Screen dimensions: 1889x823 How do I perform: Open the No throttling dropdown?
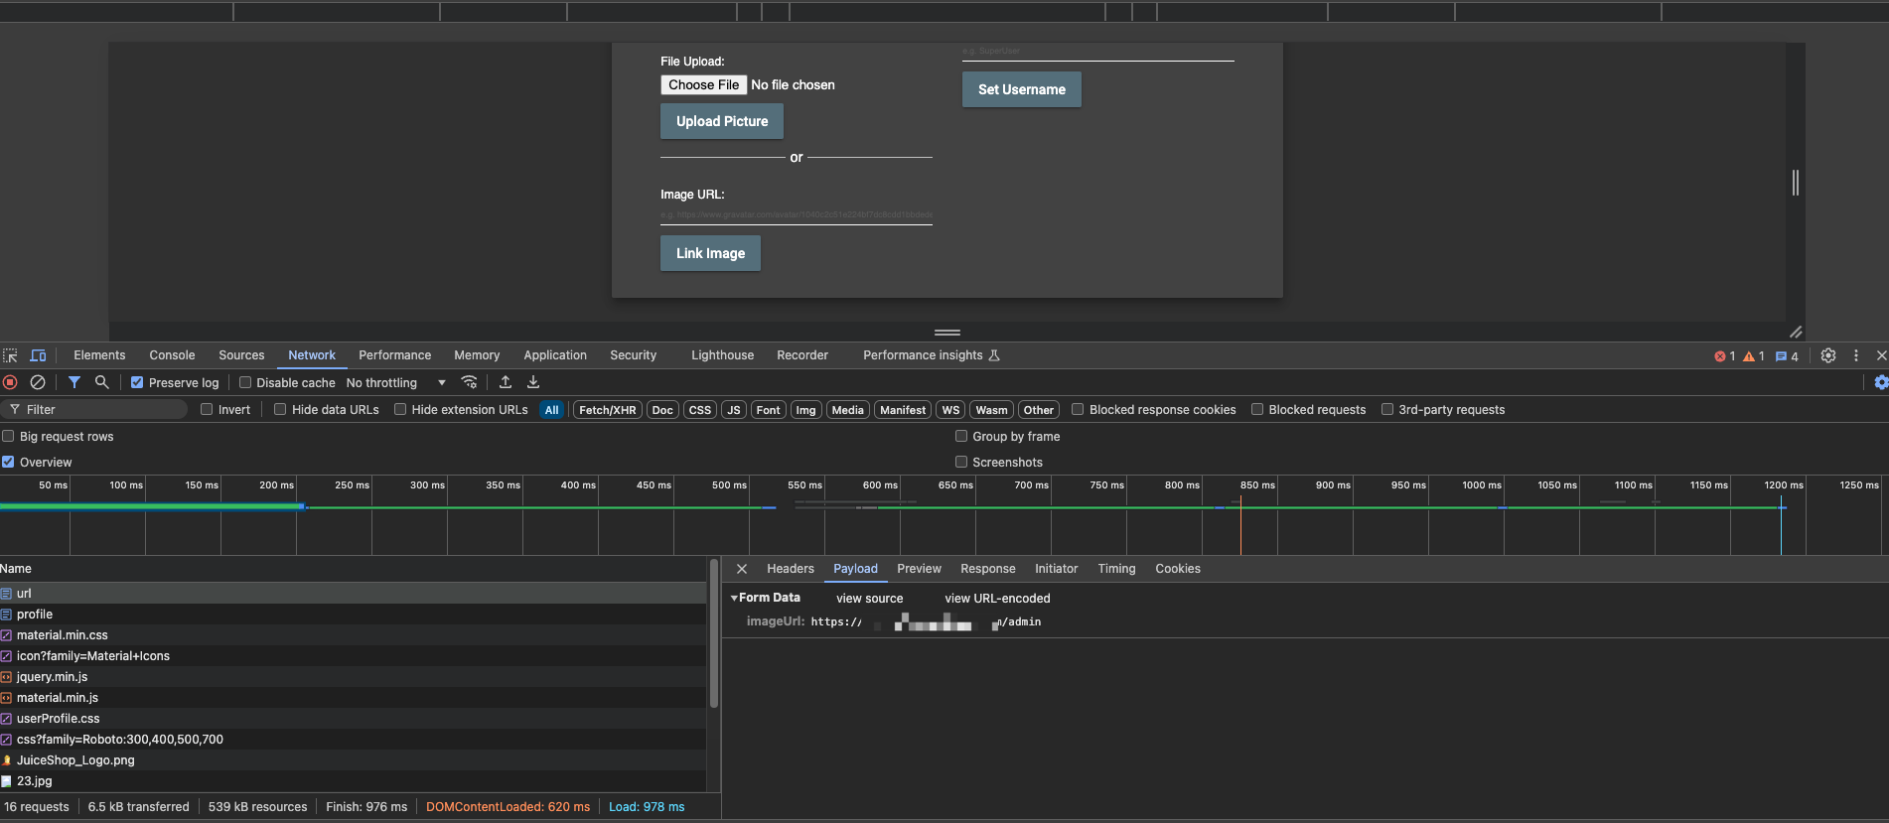tap(395, 383)
